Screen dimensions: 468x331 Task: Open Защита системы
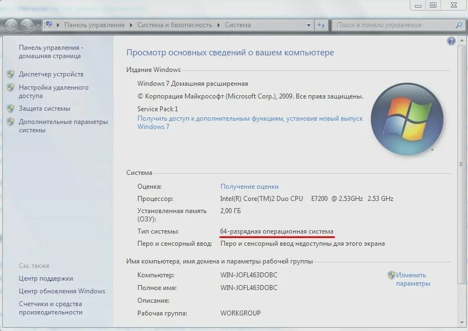(44, 108)
